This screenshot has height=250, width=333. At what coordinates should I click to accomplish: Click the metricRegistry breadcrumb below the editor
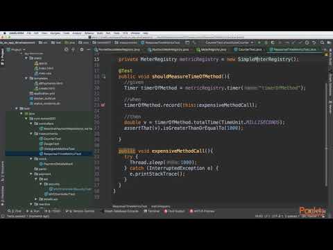coord(160,206)
